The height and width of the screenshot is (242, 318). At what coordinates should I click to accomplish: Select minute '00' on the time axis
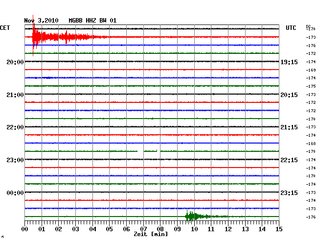pos(25,229)
